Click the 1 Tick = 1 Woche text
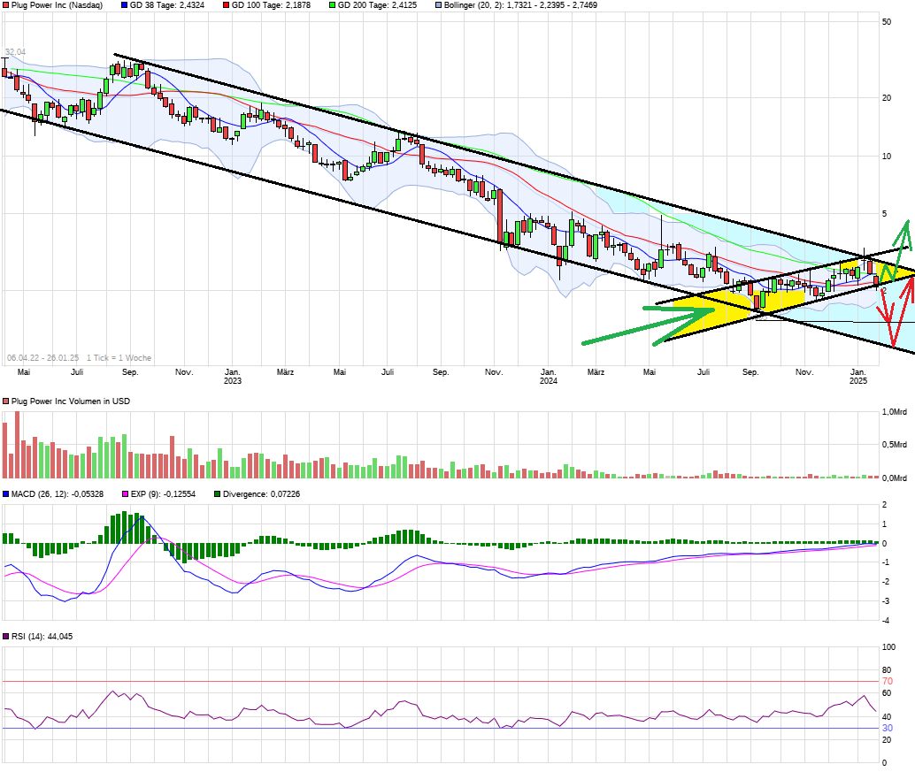Image resolution: width=915 pixels, height=772 pixels. click(119, 358)
